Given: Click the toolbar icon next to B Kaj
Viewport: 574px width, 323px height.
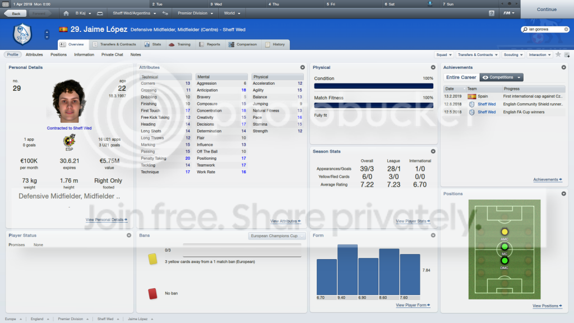Looking at the screenshot, I should (x=100, y=13).
